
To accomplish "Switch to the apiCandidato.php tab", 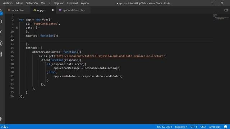I will click(73, 10).
